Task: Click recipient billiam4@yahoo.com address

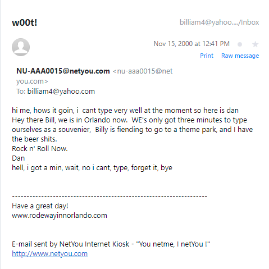Action: (61, 92)
